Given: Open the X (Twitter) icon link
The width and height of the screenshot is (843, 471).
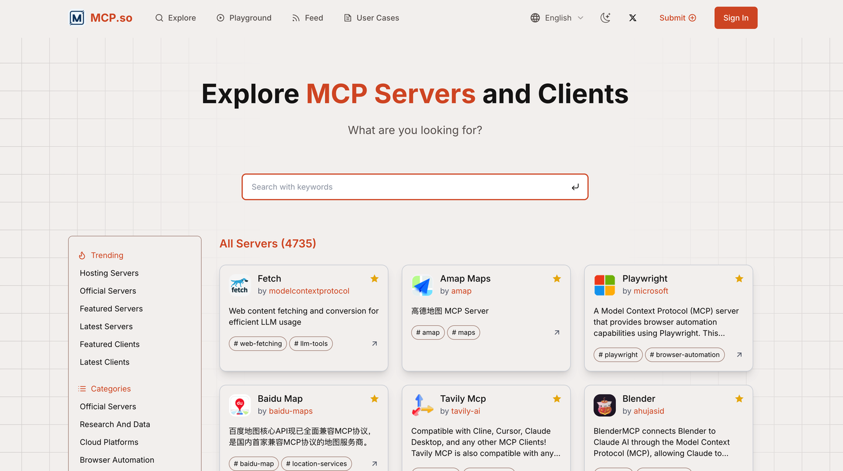Looking at the screenshot, I should pos(633,18).
